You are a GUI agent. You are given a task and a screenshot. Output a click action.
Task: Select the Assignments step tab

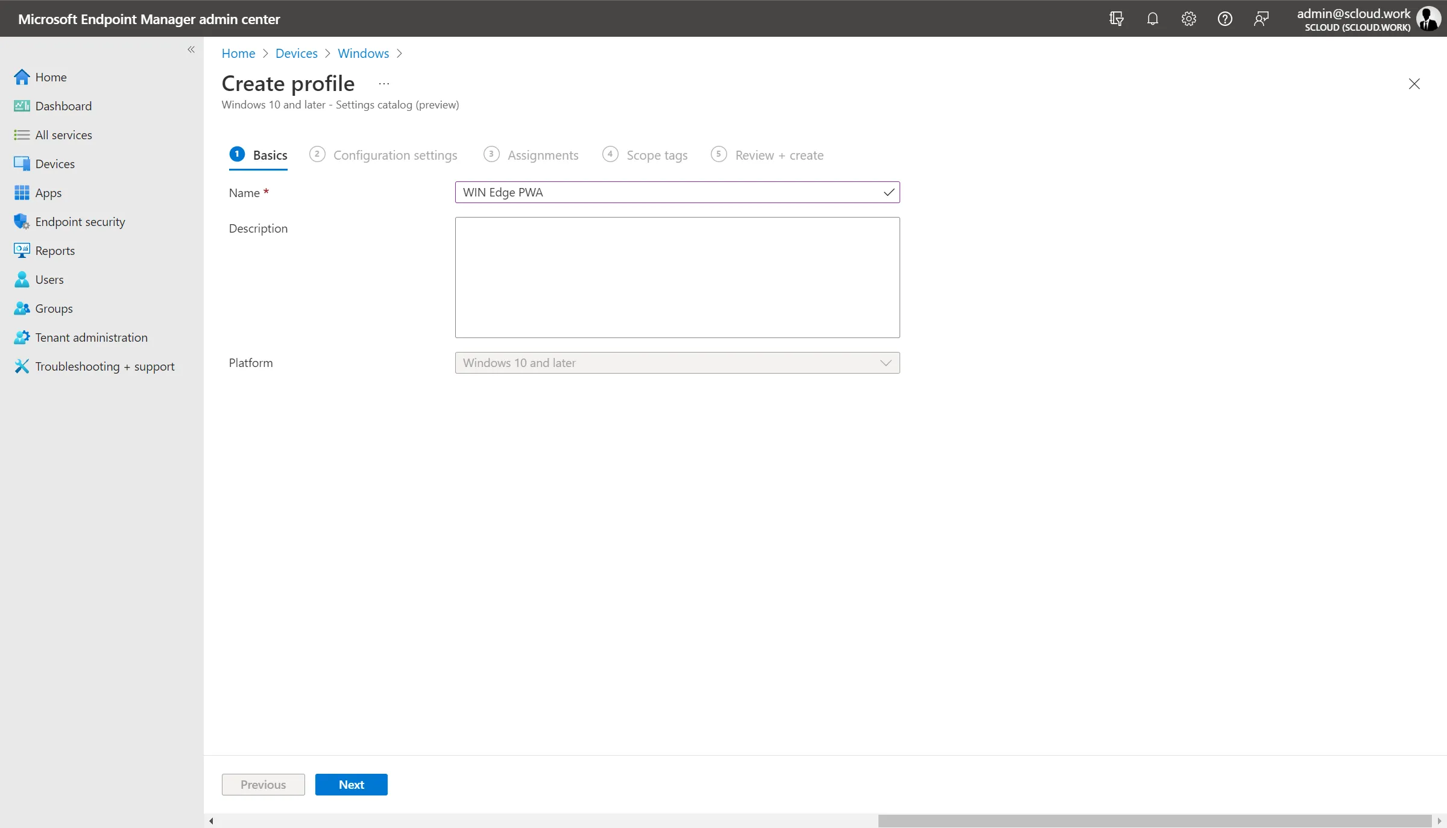531,155
